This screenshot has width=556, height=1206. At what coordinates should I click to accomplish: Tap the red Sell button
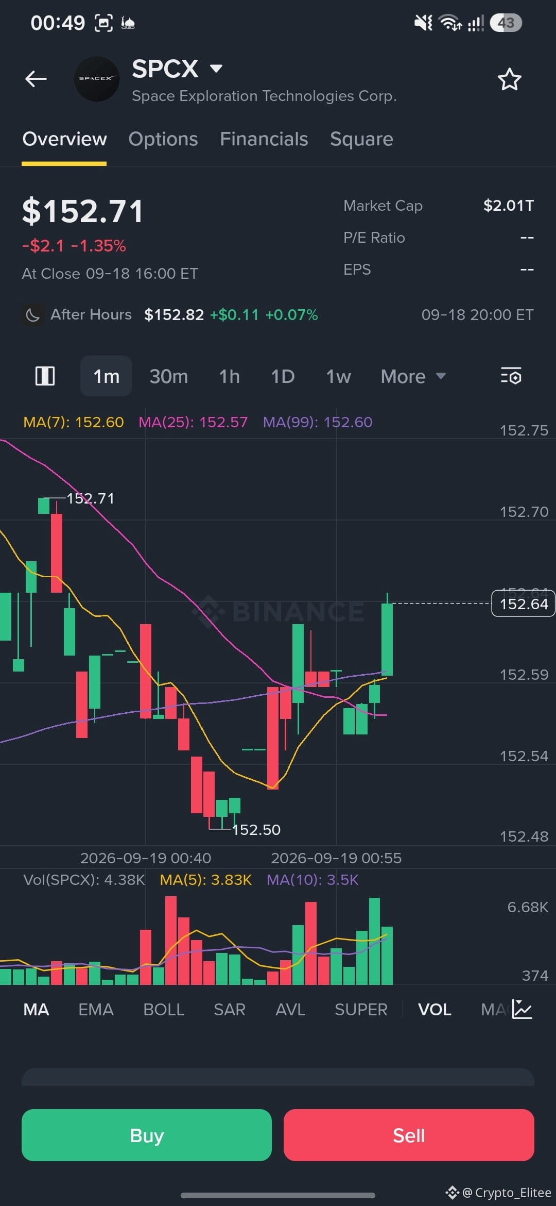tap(409, 1135)
